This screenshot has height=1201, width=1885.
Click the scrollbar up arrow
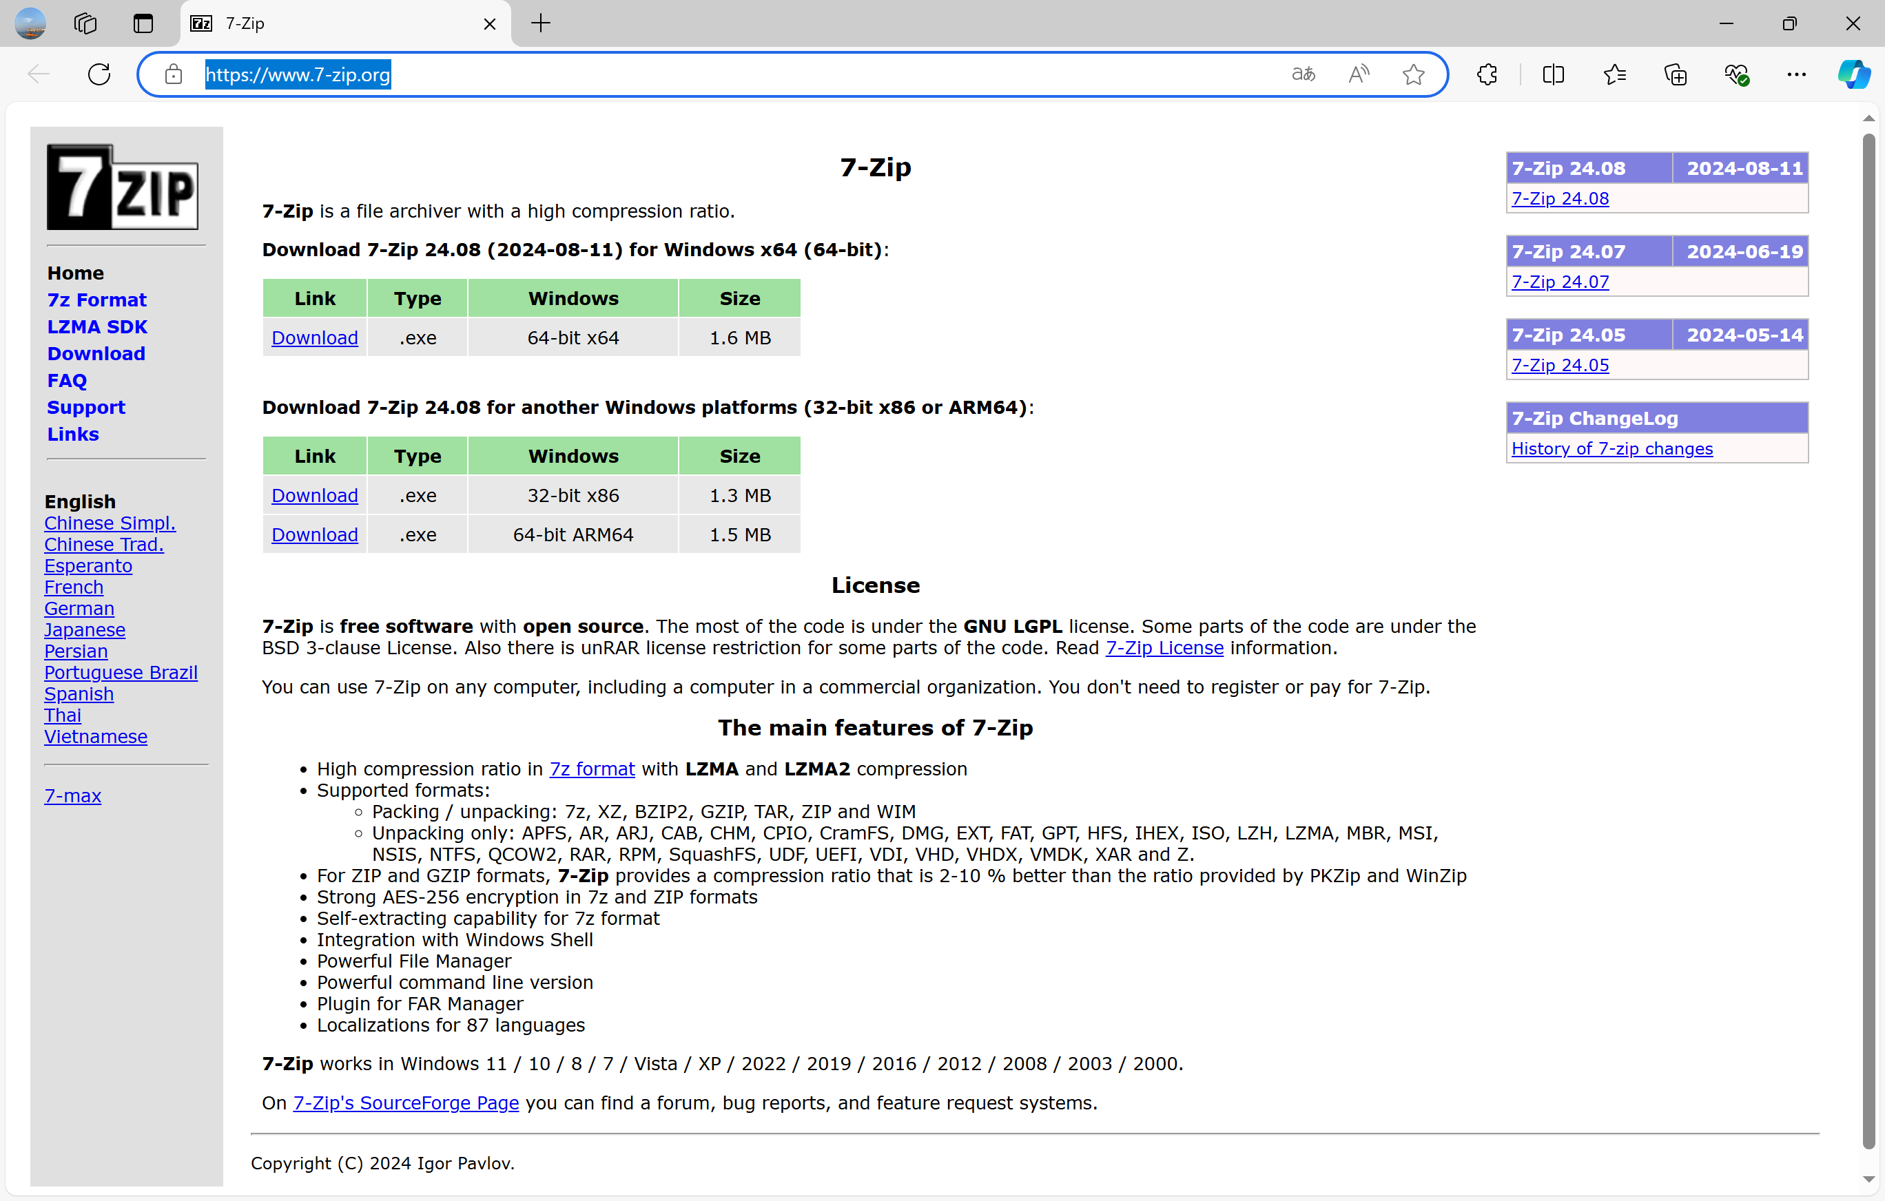click(x=1868, y=118)
